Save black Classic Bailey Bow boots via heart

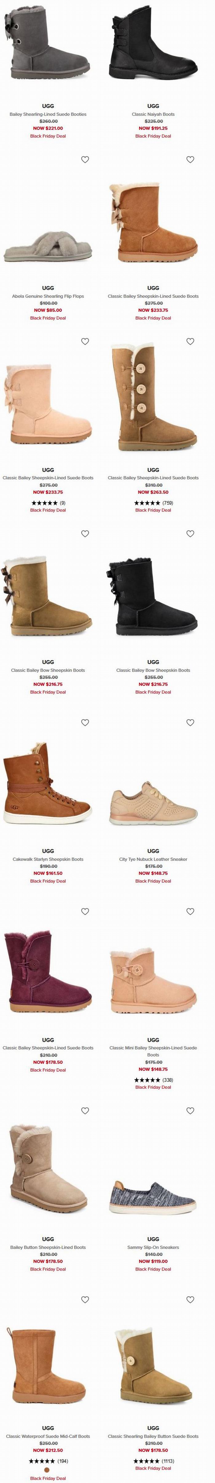(x=190, y=534)
